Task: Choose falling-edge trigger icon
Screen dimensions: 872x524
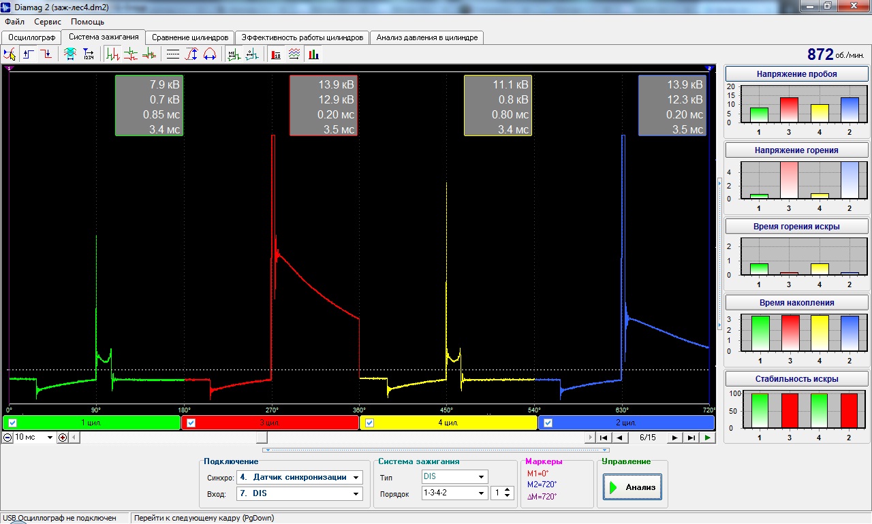Action: [46, 54]
